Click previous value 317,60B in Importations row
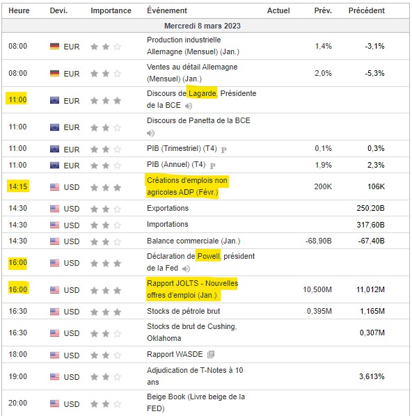This screenshot has height=416, width=412. 370,225
